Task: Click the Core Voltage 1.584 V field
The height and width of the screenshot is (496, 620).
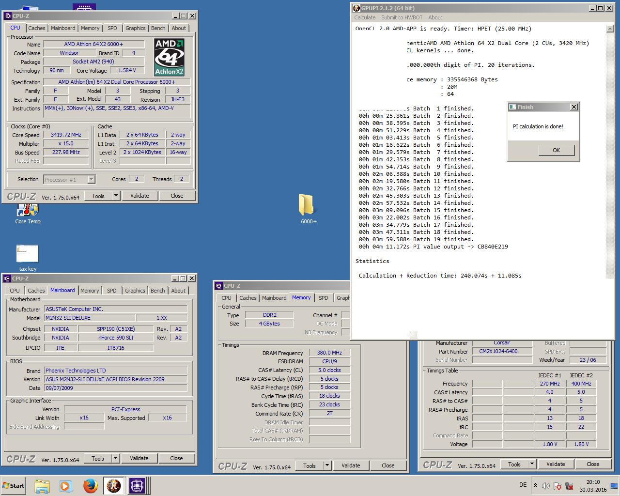Action: tap(127, 70)
